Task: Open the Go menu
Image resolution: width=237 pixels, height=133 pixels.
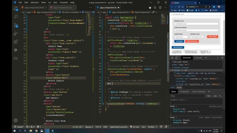Action: [x=50, y=3]
